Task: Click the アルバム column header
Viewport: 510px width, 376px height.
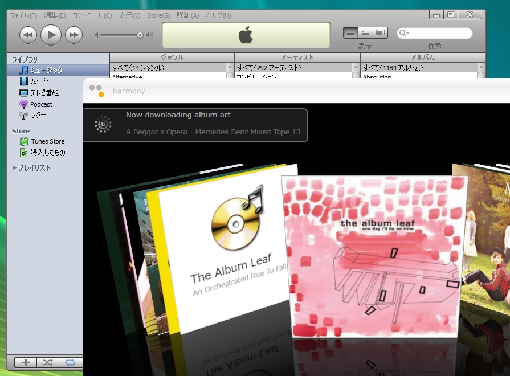Action: click(423, 58)
